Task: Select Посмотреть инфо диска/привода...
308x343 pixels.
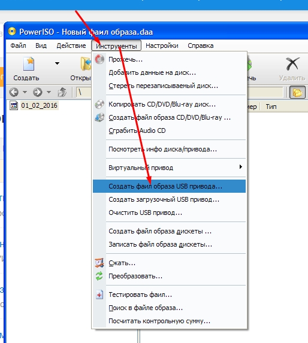Action: [169, 149]
